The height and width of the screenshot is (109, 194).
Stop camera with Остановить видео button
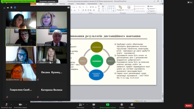(x=20, y=106)
